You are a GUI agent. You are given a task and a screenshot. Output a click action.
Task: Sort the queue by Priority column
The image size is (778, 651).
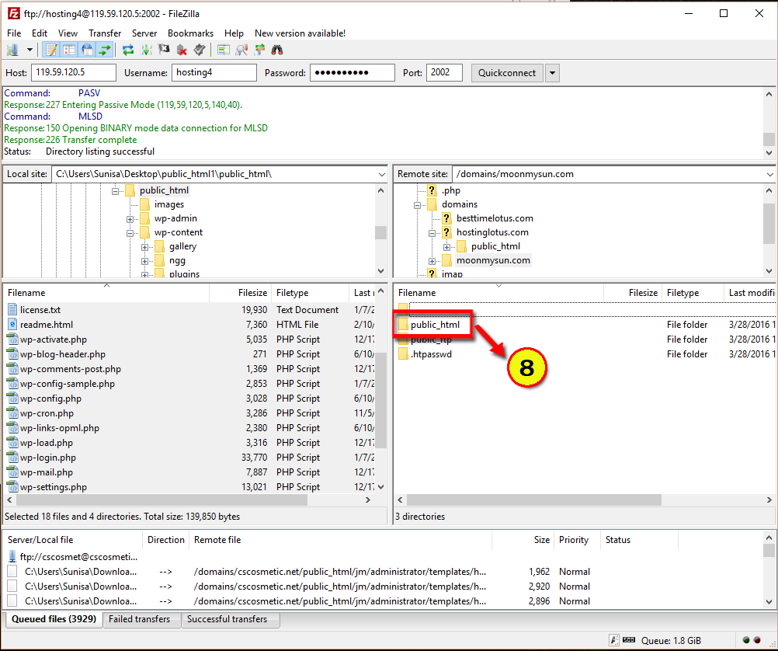pyautogui.click(x=578, y=540)
